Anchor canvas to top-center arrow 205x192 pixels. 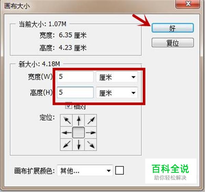[79, 120]
